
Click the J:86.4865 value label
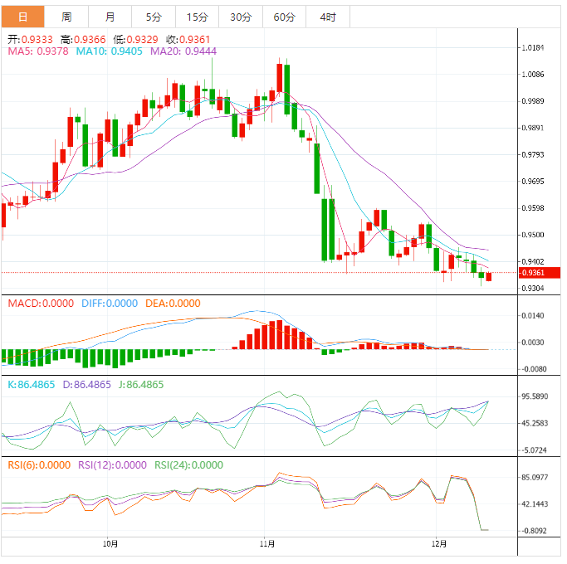point(141,385)
